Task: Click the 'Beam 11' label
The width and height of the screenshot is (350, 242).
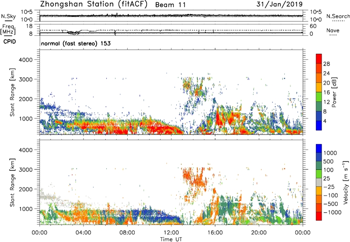Action: (x=170, y=5)
